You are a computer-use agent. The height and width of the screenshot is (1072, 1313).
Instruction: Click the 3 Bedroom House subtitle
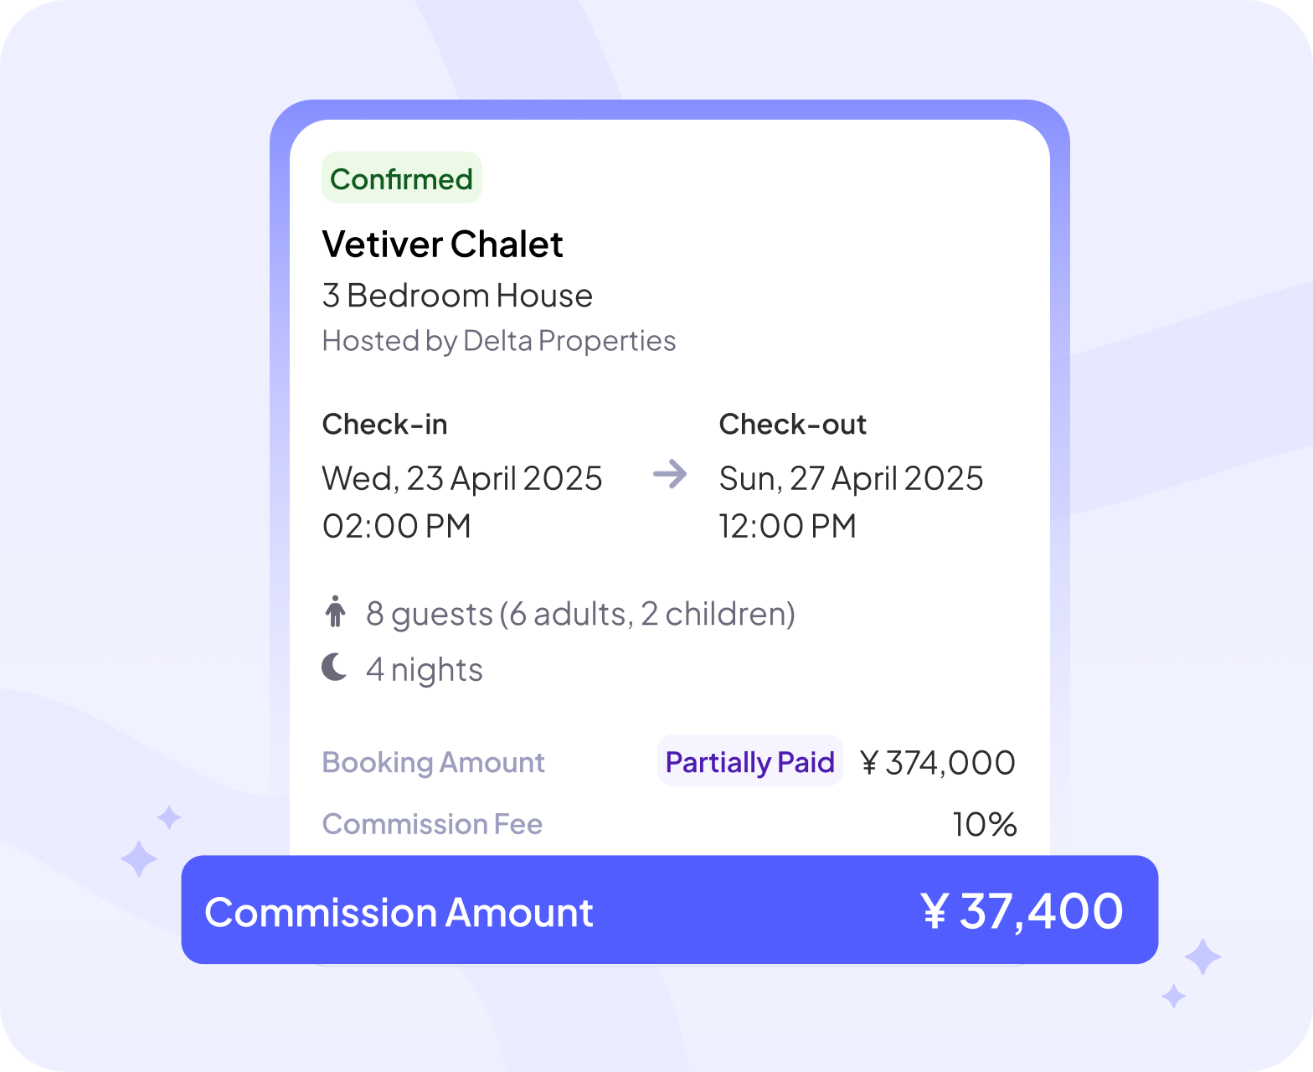pos(457,296)
